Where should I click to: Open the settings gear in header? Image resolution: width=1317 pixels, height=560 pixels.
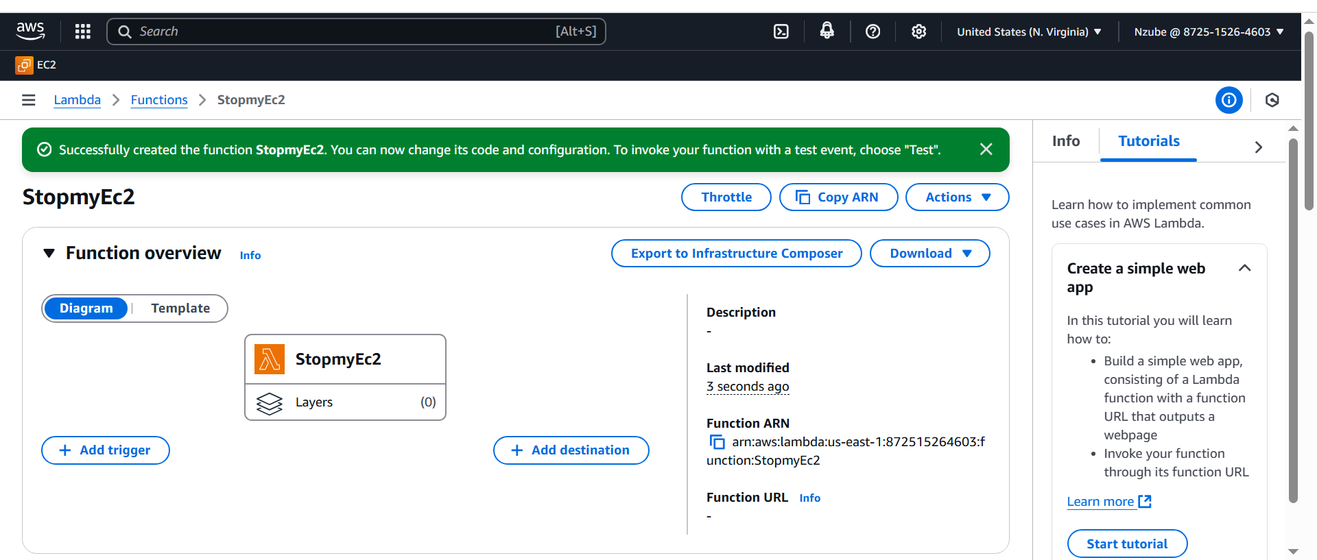click(x=918, y=32)
